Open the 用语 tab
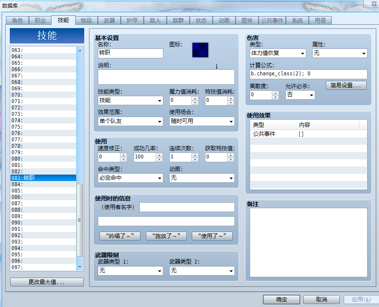 click(320, 20)
